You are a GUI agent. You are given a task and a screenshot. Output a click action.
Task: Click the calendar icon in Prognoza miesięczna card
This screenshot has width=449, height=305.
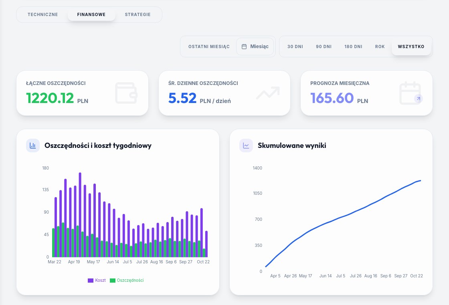(x=411, y=93)
